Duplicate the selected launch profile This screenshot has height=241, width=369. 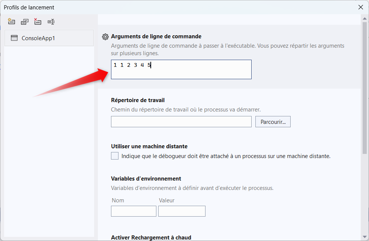tap(25, 22)
